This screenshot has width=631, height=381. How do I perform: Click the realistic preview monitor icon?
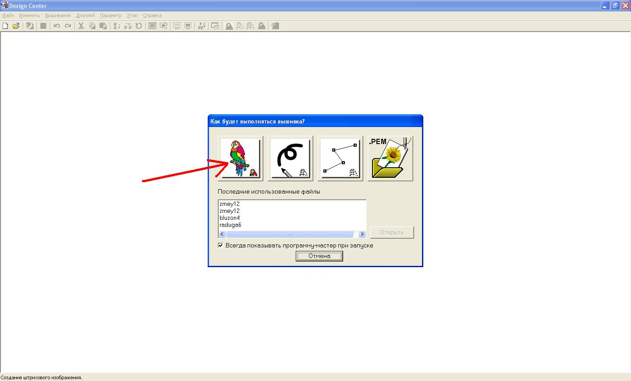pos(188,26)
